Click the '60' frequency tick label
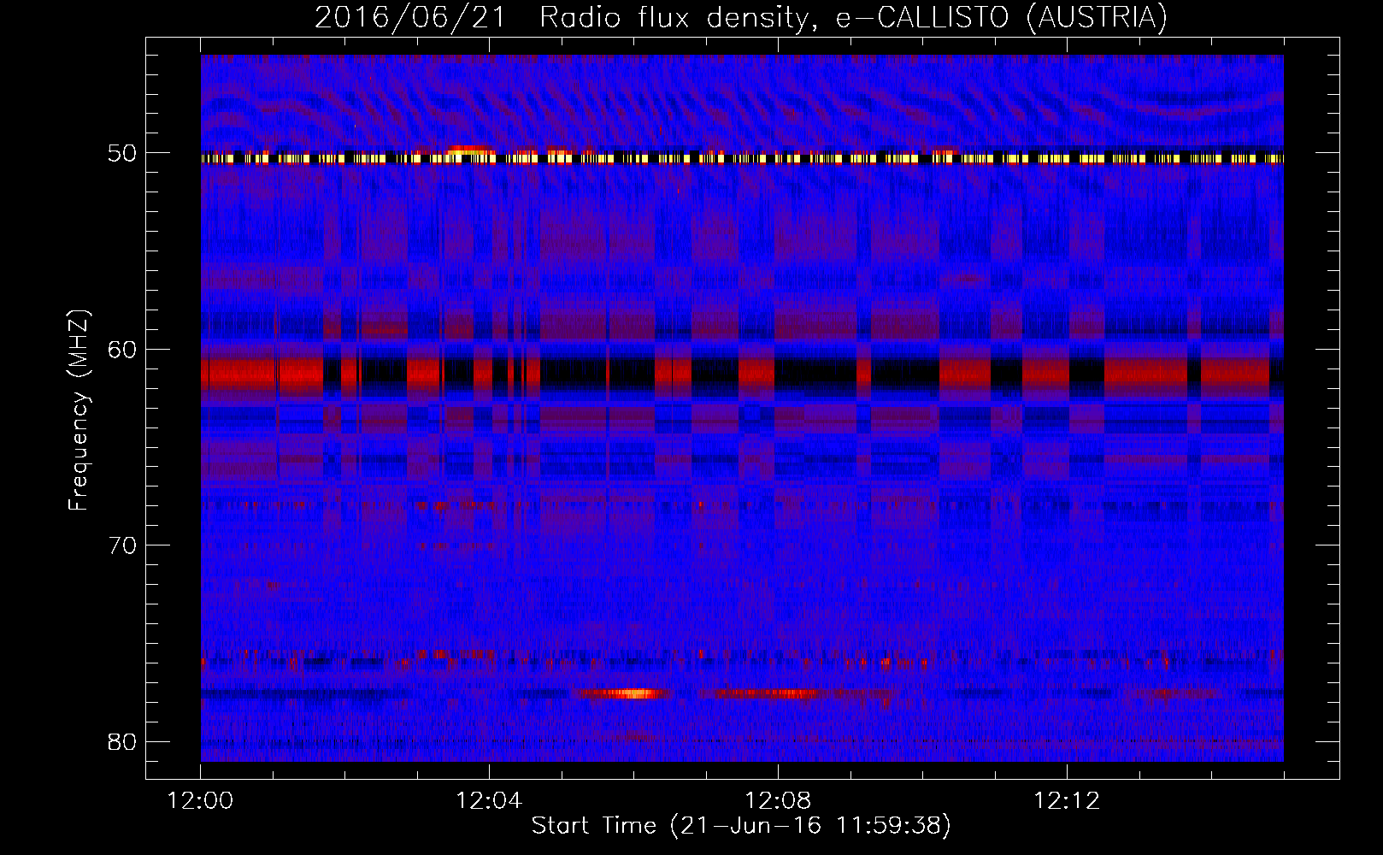Screen dimensions: 1383x855 coord(122,350)
